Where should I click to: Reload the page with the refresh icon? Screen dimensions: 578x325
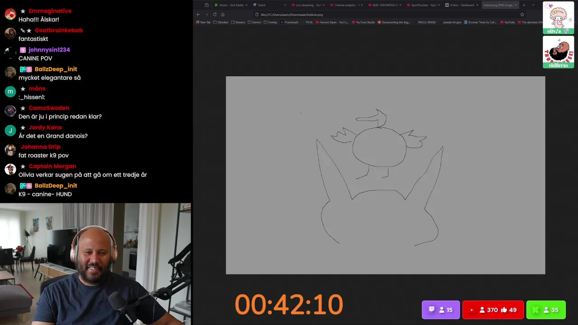pos(214,14)
